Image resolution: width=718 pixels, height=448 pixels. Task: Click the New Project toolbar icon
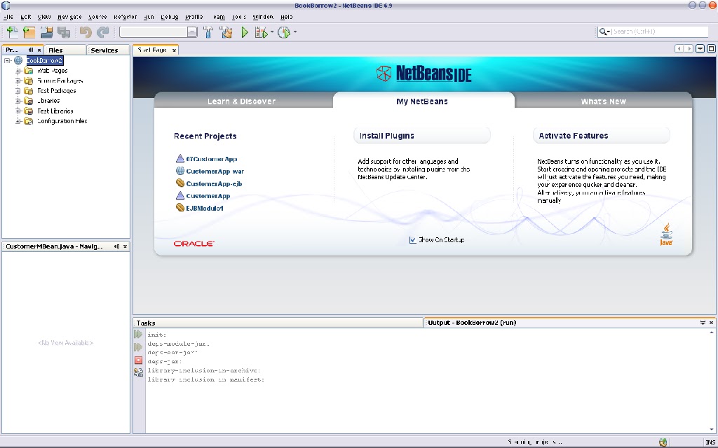29,32
